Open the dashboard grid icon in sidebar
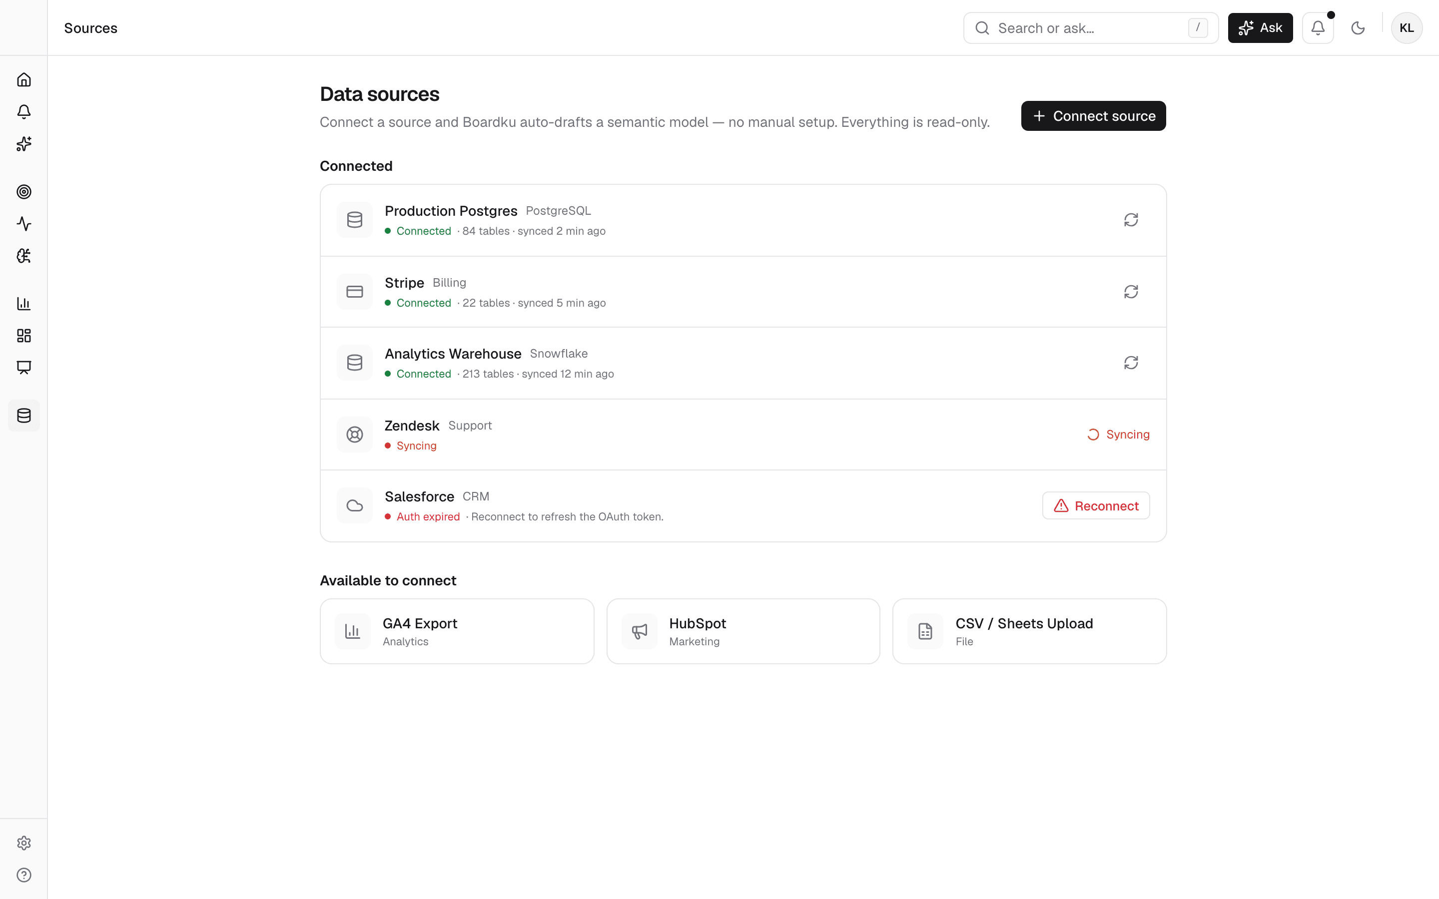 pos(24,335)
